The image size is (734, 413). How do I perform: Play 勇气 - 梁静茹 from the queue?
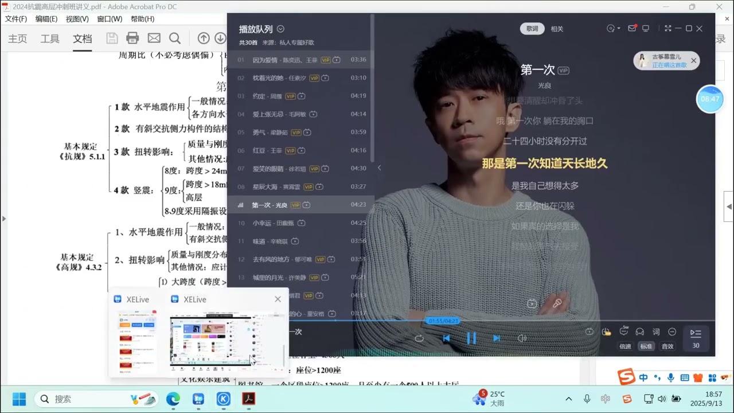point(302,132)
